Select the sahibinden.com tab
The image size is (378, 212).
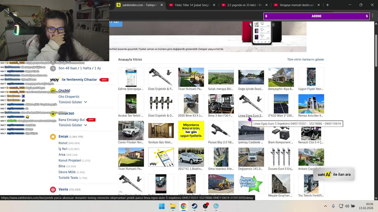click(x=140, y=5)
